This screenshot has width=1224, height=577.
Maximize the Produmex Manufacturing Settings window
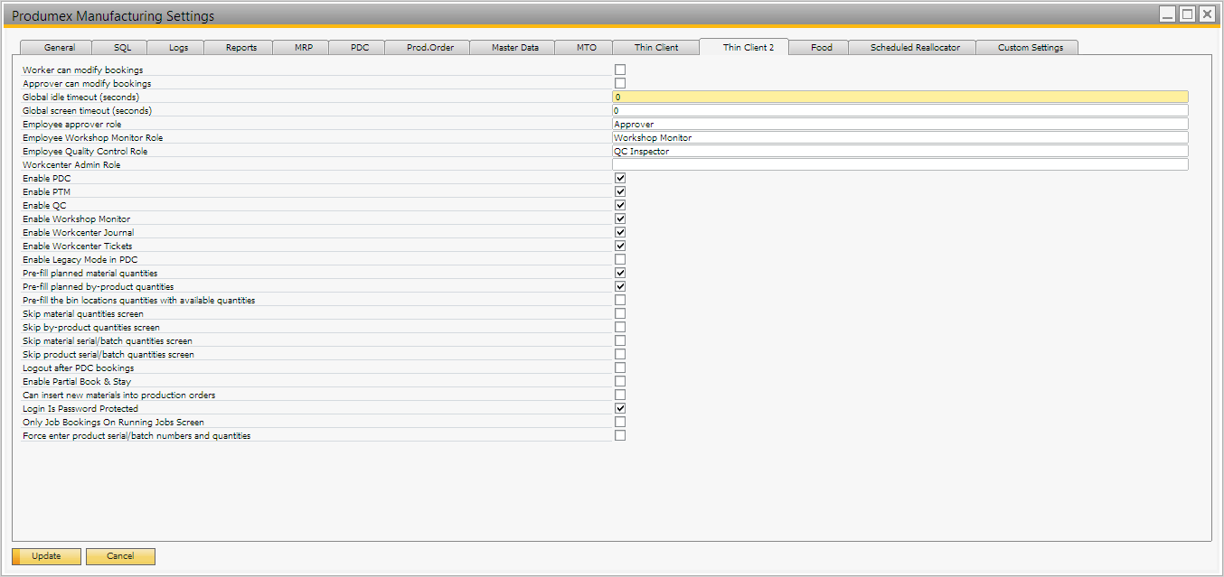[x=1187, y=14]
